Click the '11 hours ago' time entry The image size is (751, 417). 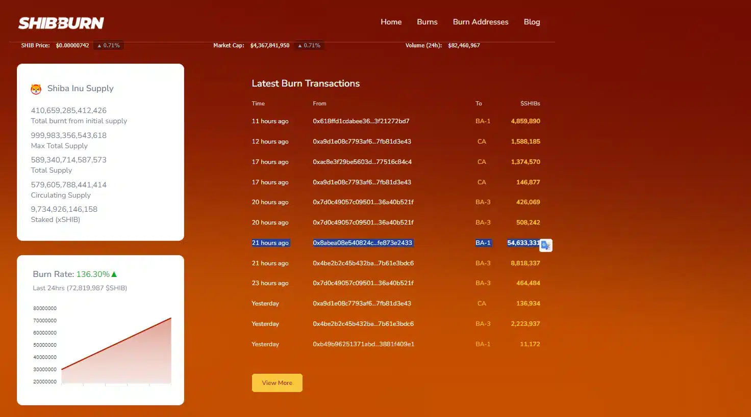pos(270,121)
